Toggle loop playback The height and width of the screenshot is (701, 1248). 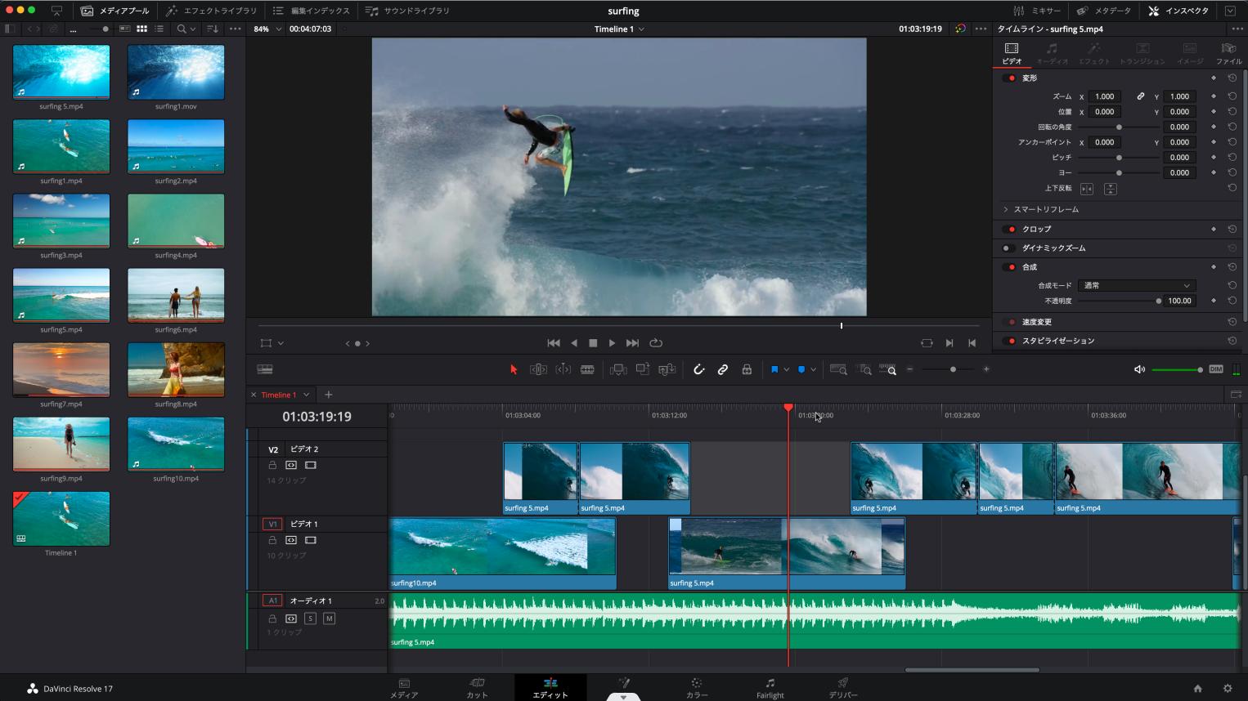[x=656, y=343]
